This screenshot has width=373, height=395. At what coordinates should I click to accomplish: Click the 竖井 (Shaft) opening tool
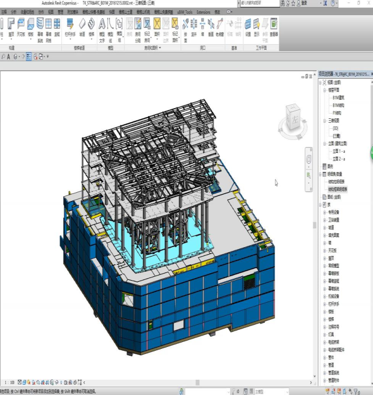point(194,26)
